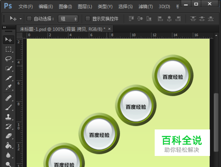Viewport: 221px width, 167px height.
Task: Open the 图层(L) menu
Action: coord(85,7)
